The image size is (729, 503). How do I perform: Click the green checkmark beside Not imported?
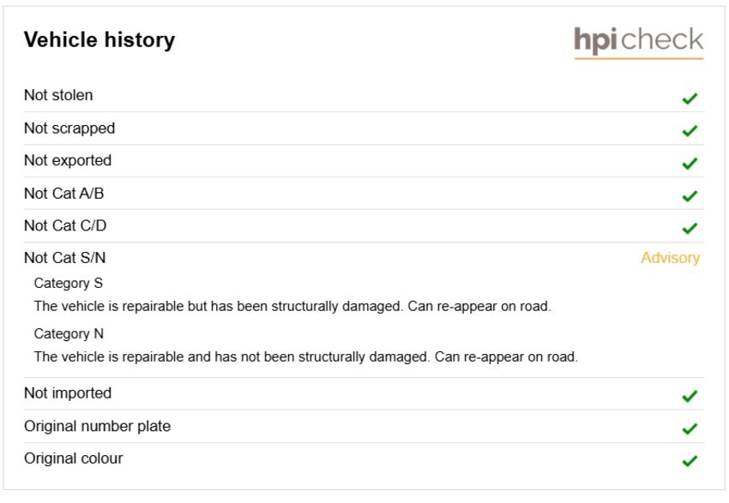pyautogui.click(x=690, y=396)
